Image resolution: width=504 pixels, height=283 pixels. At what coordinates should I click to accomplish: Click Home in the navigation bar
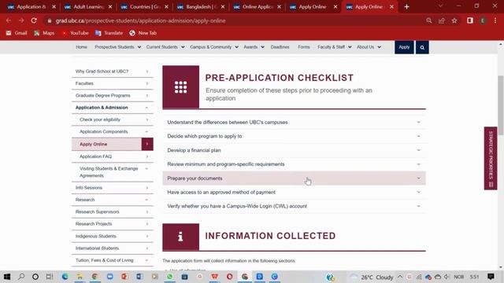click(x=81, y=47)
